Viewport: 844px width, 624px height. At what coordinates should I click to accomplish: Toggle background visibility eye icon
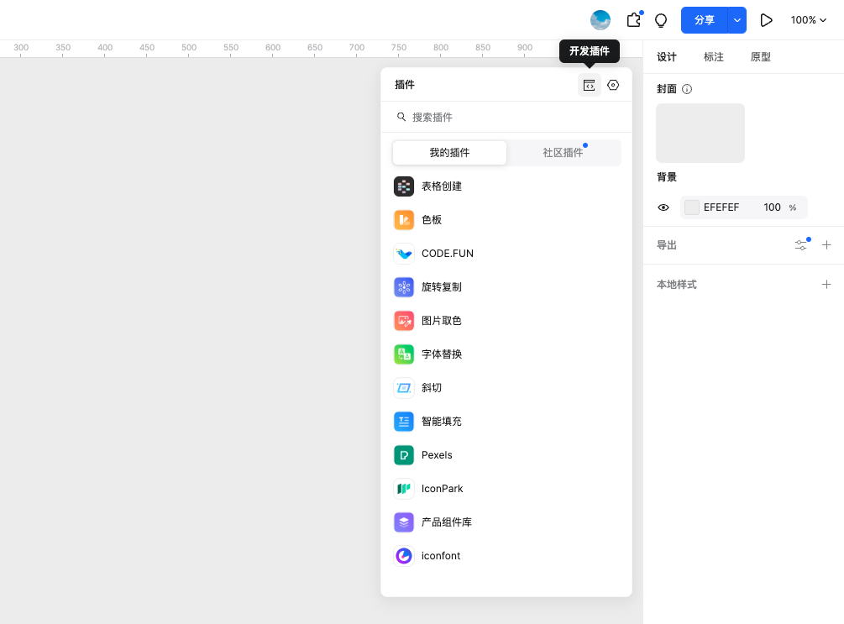pyautogui.click(x=663, y=207)
